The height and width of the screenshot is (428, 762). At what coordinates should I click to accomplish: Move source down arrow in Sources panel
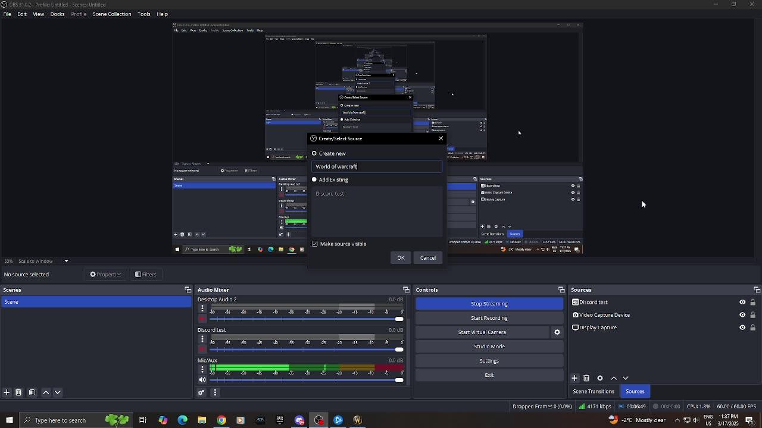point(626,378)
